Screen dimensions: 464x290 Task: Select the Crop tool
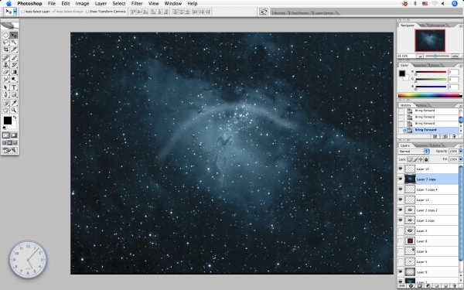coord(5,49)
